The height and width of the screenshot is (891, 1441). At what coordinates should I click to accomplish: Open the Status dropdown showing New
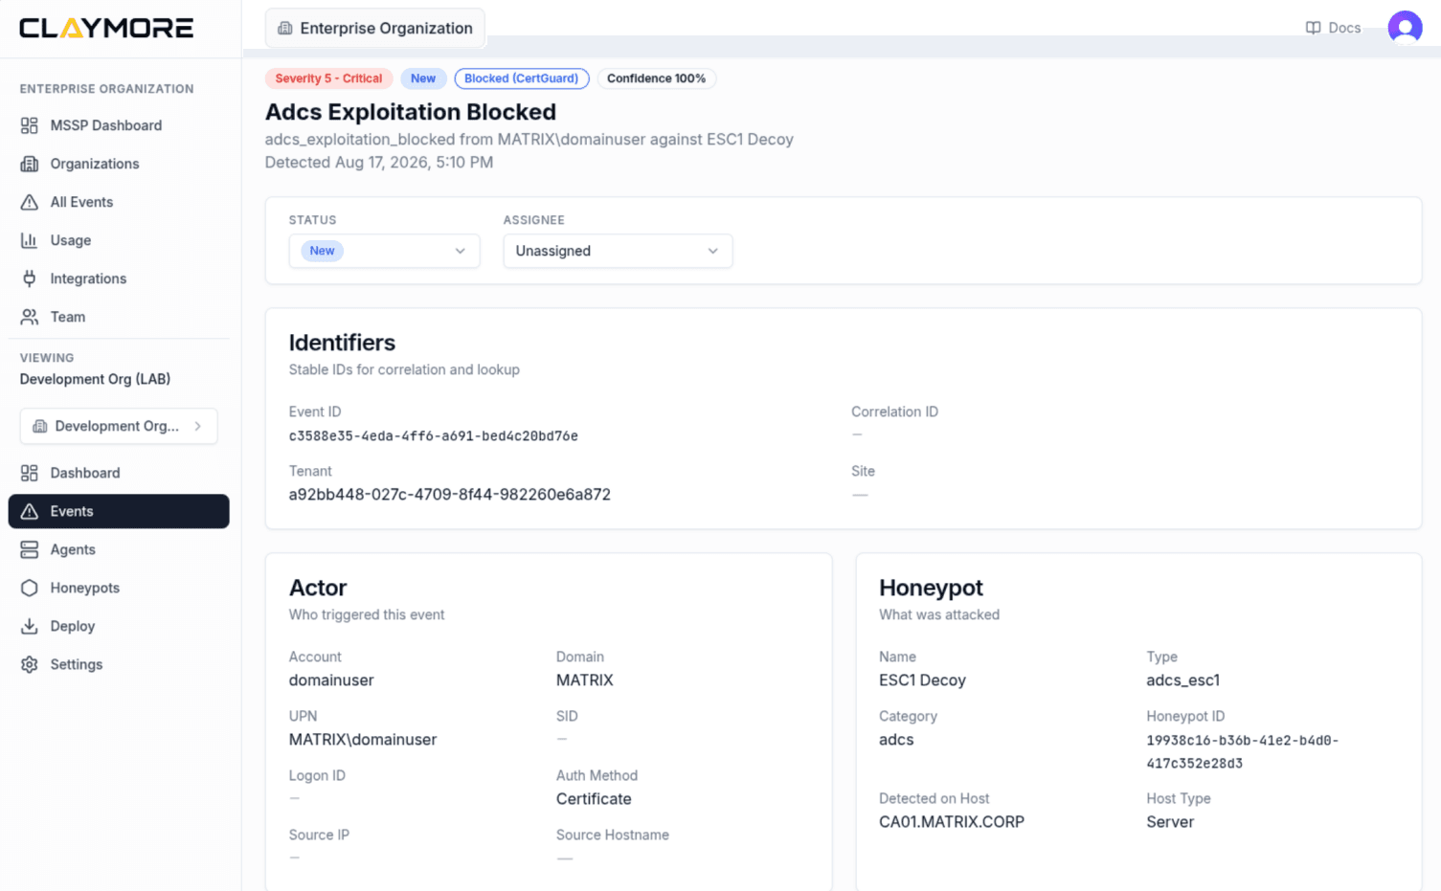coord(384,251)
